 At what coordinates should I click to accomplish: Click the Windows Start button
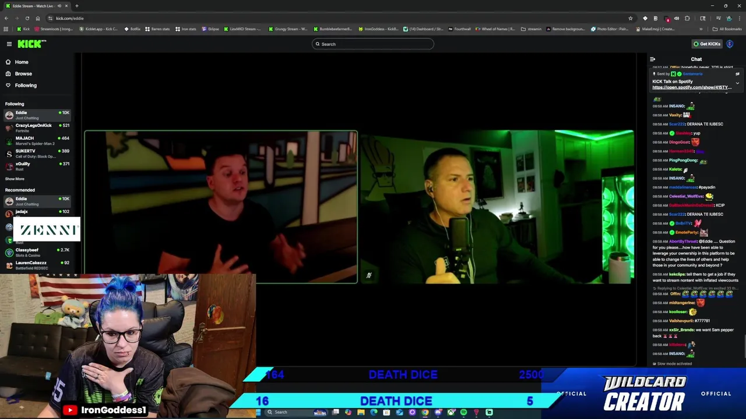pyautogui.click(x=258, y=413)
